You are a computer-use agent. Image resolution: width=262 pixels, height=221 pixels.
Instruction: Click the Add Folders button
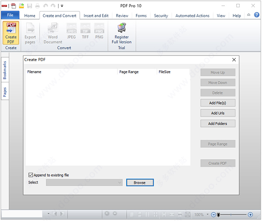click(x=218, y=123)
